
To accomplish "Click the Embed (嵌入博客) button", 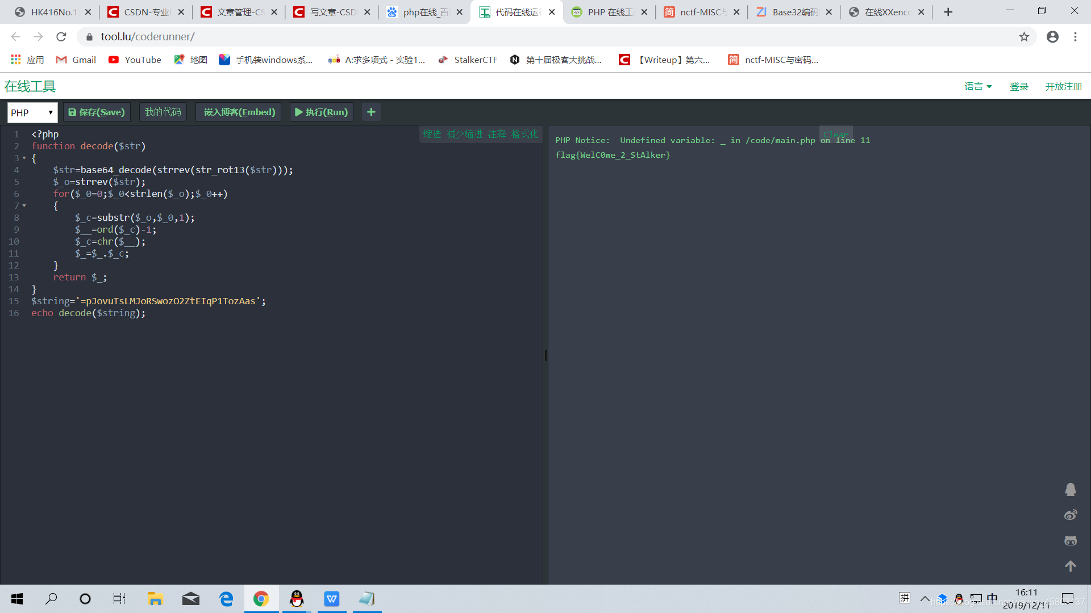I will (x=238, y=111).
